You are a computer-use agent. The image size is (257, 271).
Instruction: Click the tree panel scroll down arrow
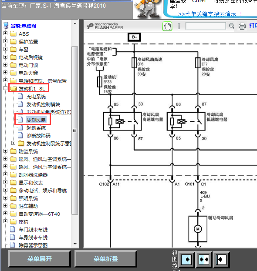coord(75,244)
